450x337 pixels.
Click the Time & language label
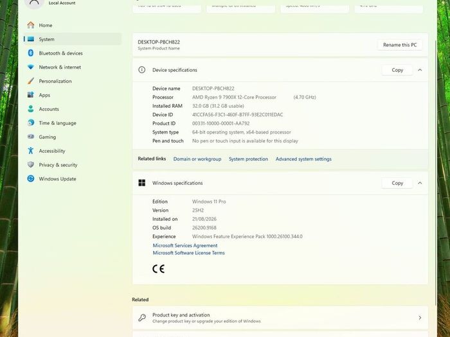[58, 123]
